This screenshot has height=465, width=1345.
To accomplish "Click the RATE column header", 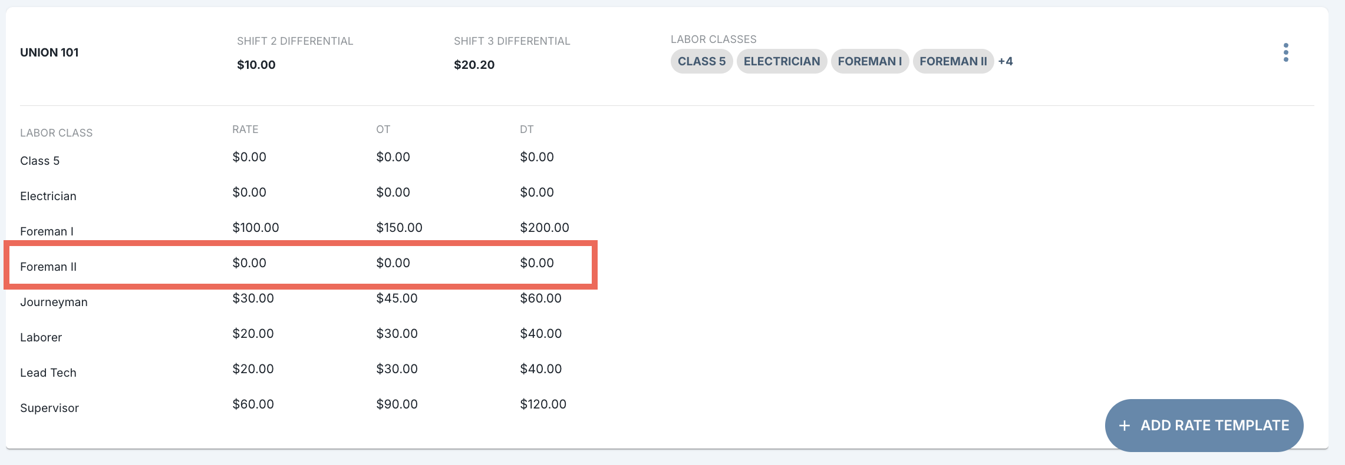I will [245, 129].
